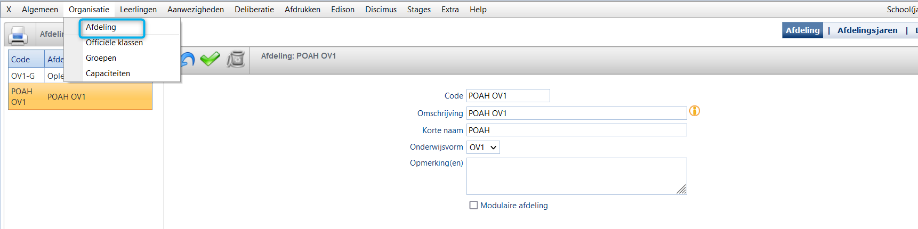Screen dimensions: 918x229
Task: Select the Afdeling tab at top right
Action: (x=802, y=30)
